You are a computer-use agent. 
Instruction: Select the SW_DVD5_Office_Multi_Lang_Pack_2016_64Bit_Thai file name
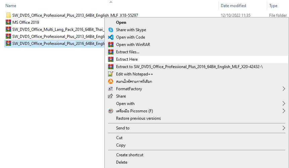tap(58, 29)
